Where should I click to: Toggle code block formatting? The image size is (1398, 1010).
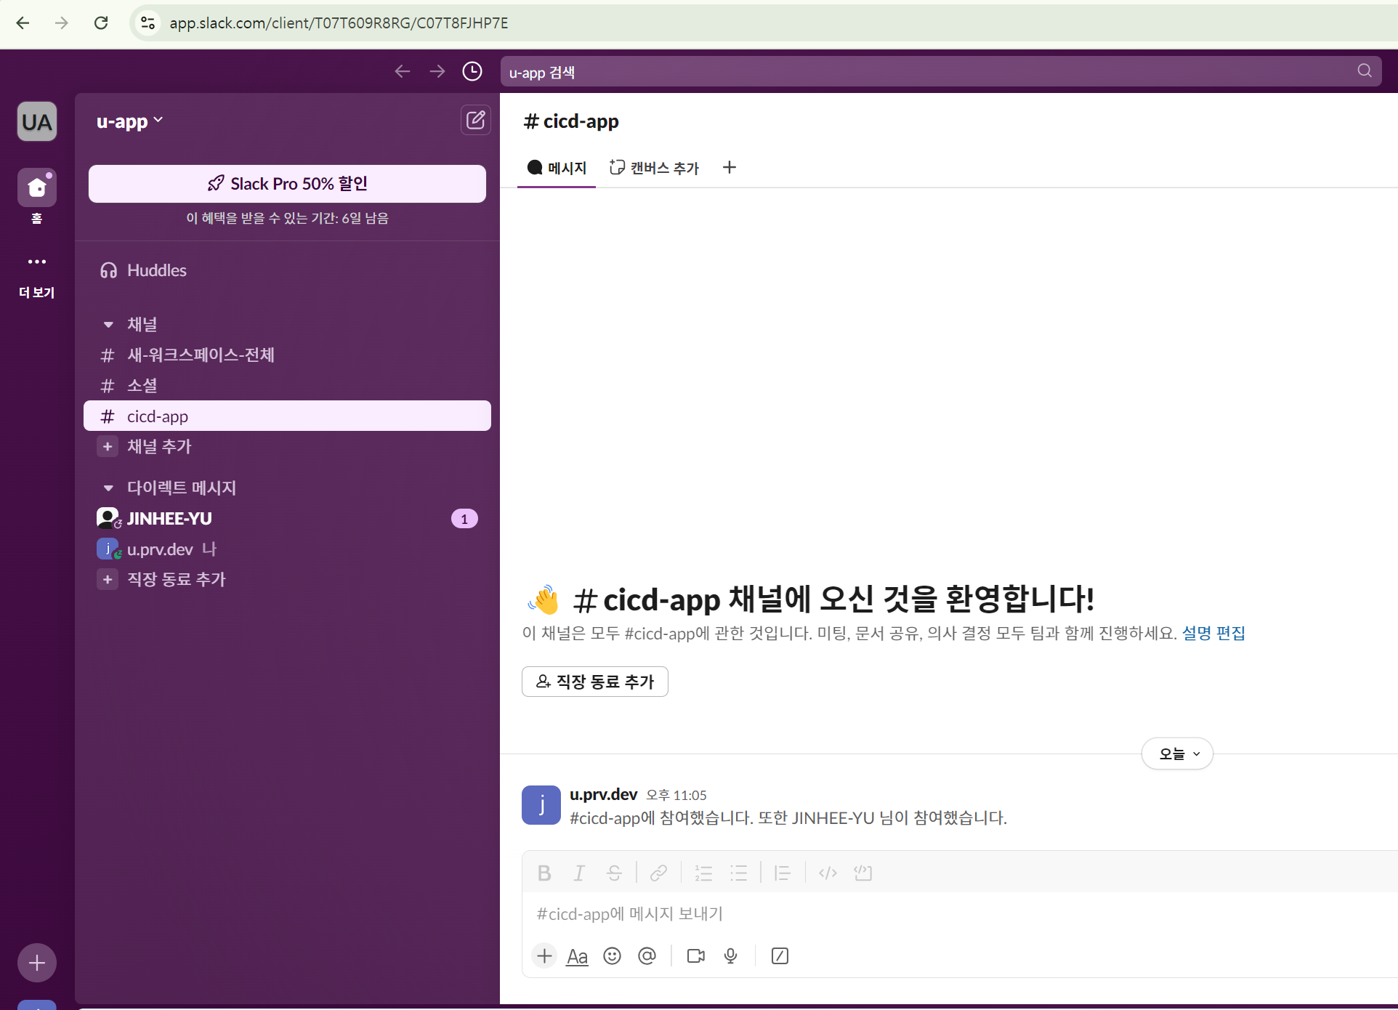click(x=862, y=873)
